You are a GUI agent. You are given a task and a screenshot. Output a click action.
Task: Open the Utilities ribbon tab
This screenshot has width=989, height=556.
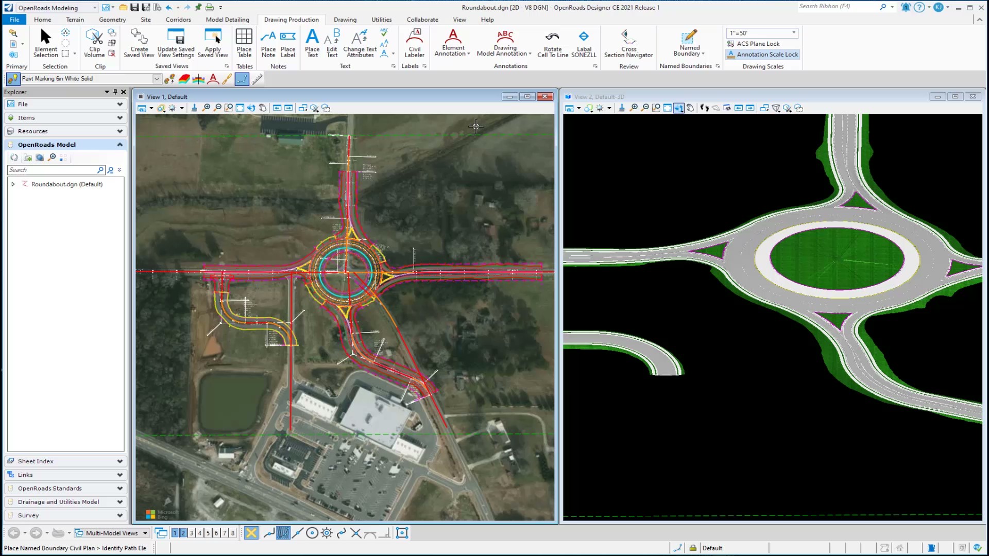tap(382, 20)
